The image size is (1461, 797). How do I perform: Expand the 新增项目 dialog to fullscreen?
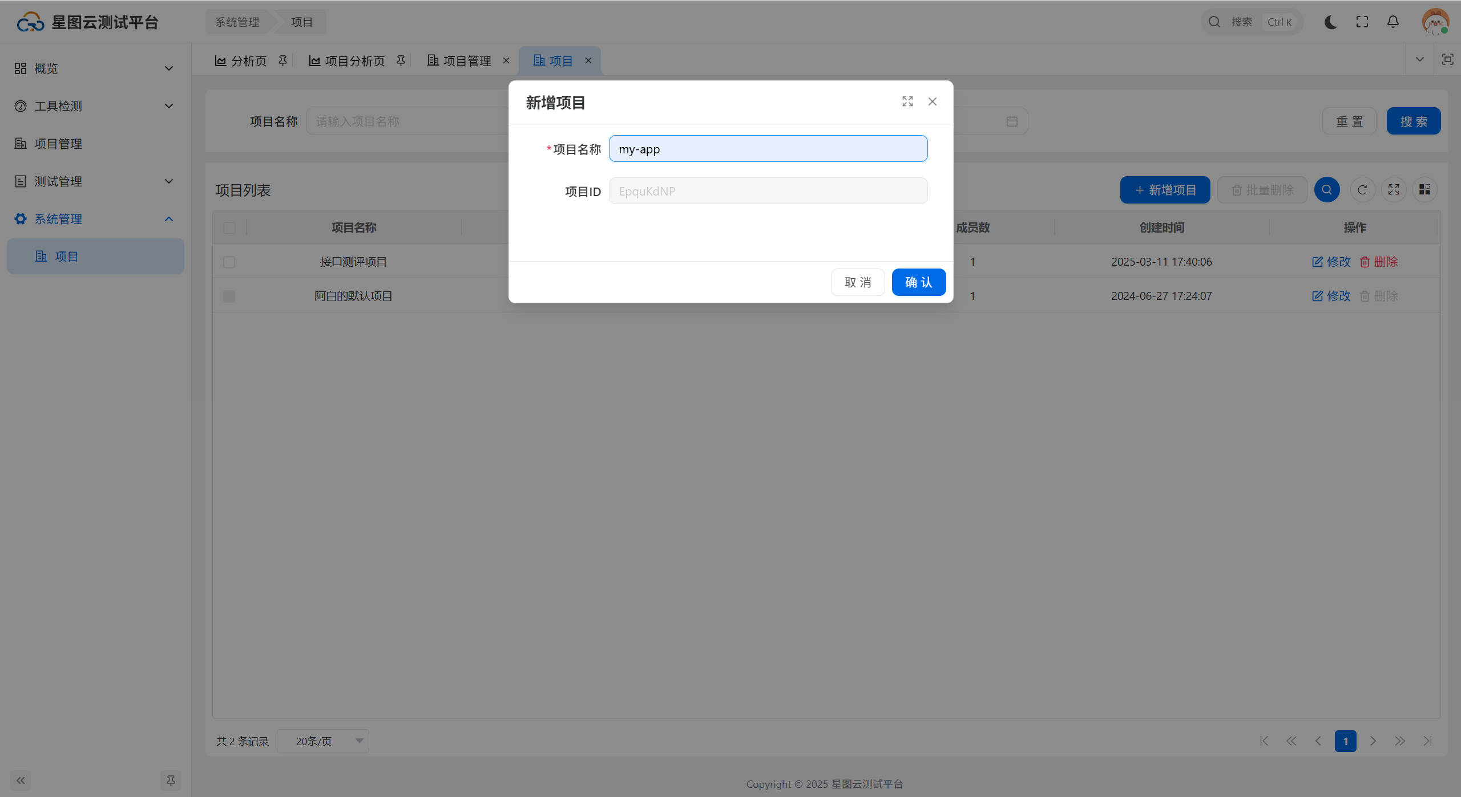coord(907,101)
